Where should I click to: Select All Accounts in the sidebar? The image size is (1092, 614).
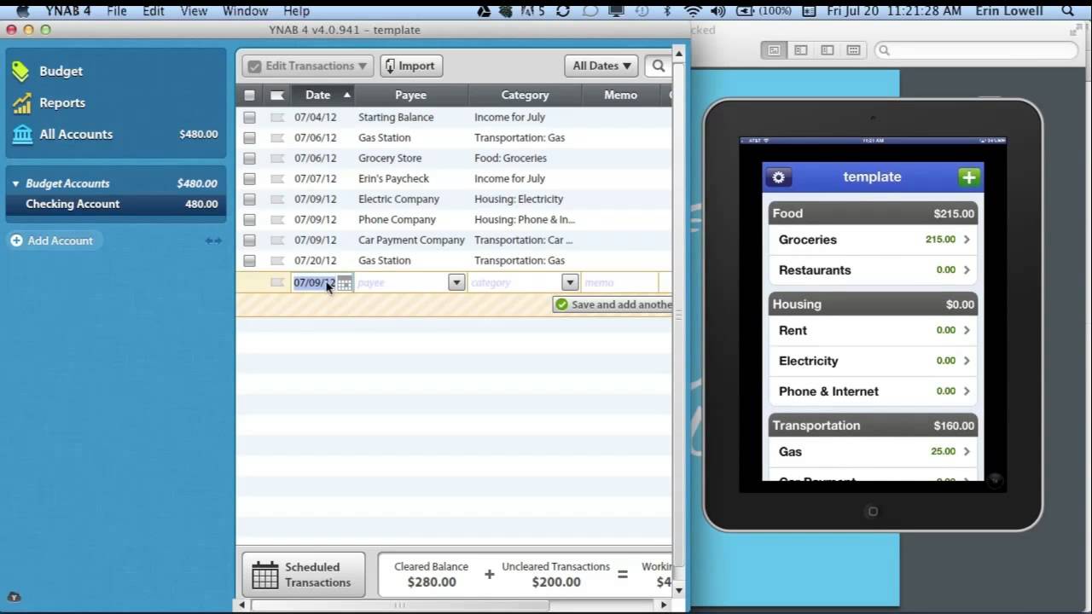click(x=116, y=135)
